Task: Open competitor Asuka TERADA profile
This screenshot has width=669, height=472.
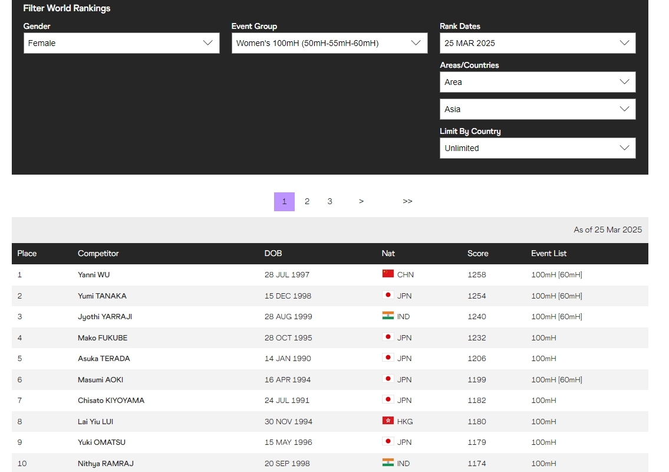Action: [x=104, y=358]
